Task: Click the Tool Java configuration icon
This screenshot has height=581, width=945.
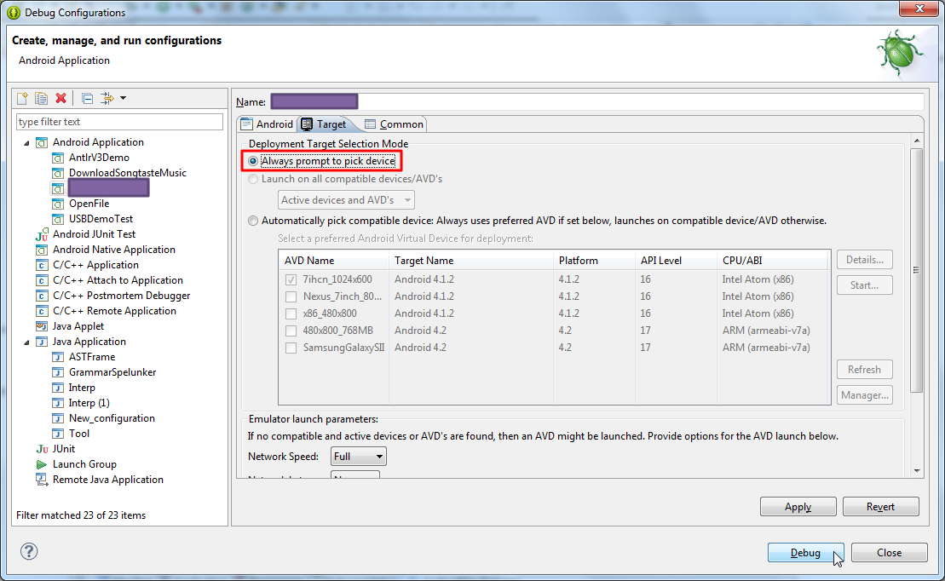Action: (58, 434)
